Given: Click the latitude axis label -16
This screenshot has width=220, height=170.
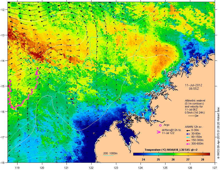Looking at the screenshot, I should click(2, 112).
